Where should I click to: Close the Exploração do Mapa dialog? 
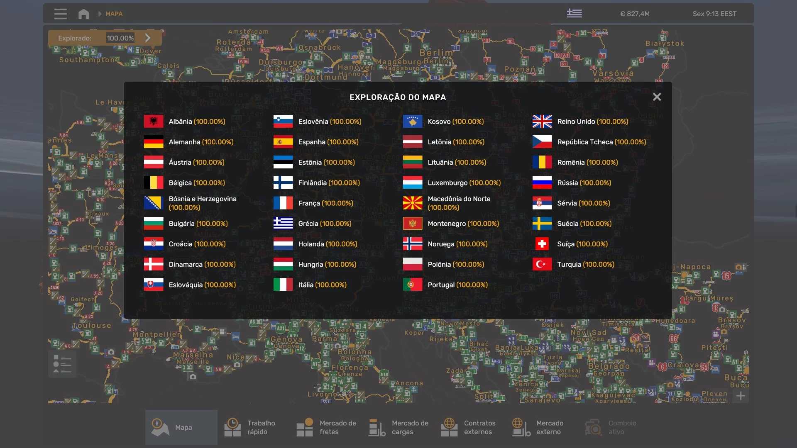(x=657, y=97)
